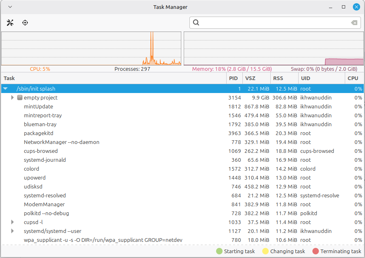Close the Task Manager window

[x=357, y=7]
